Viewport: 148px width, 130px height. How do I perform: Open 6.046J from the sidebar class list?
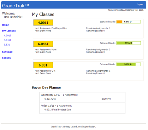tap(7, 40)
